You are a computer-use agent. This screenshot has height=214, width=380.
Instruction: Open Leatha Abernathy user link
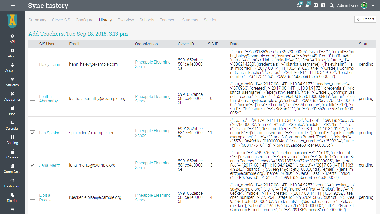click(48, 99)
